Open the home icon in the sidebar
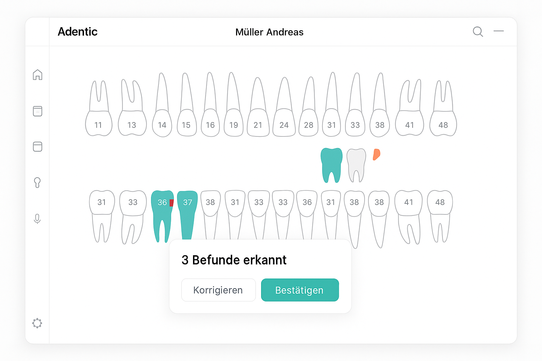This screenshot has width=542, height=361. click(37, 75)
